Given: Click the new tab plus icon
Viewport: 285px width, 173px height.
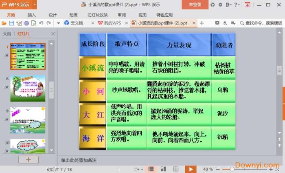Looking at the screenshot, I should coord(202,23).
